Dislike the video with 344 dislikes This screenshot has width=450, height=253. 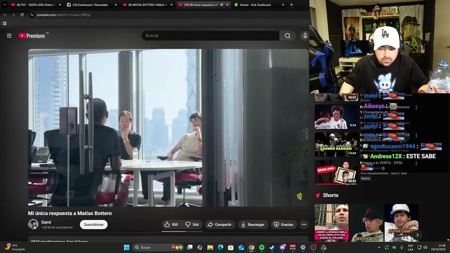click(192, 225)
